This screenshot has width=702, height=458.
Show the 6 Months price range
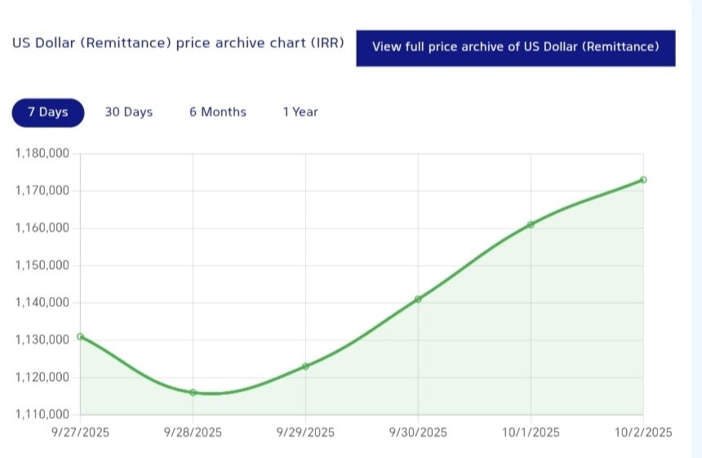point(218,113)
